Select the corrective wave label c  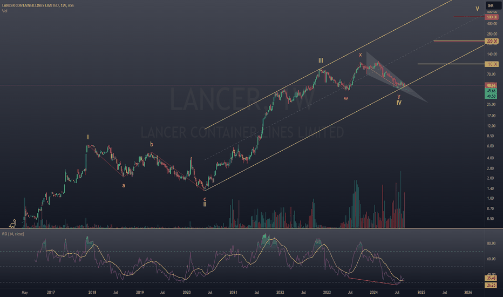point(205,199)
